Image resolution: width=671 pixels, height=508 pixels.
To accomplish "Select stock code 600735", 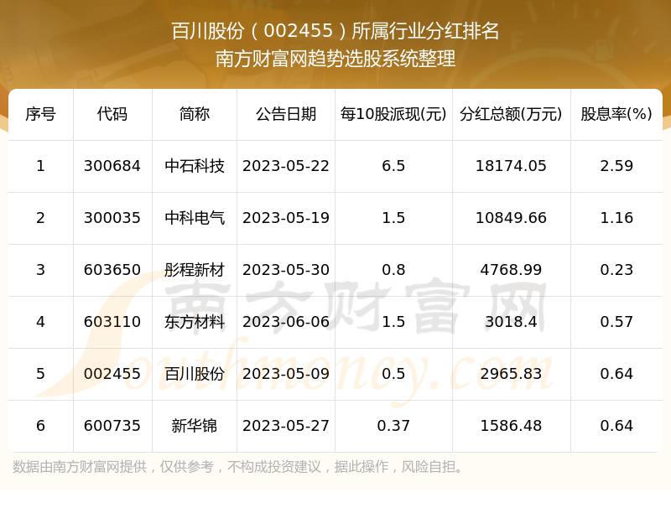I will [x=112, y=426].
